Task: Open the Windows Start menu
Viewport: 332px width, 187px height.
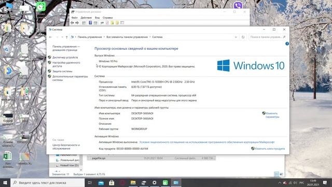Action: 5,182
